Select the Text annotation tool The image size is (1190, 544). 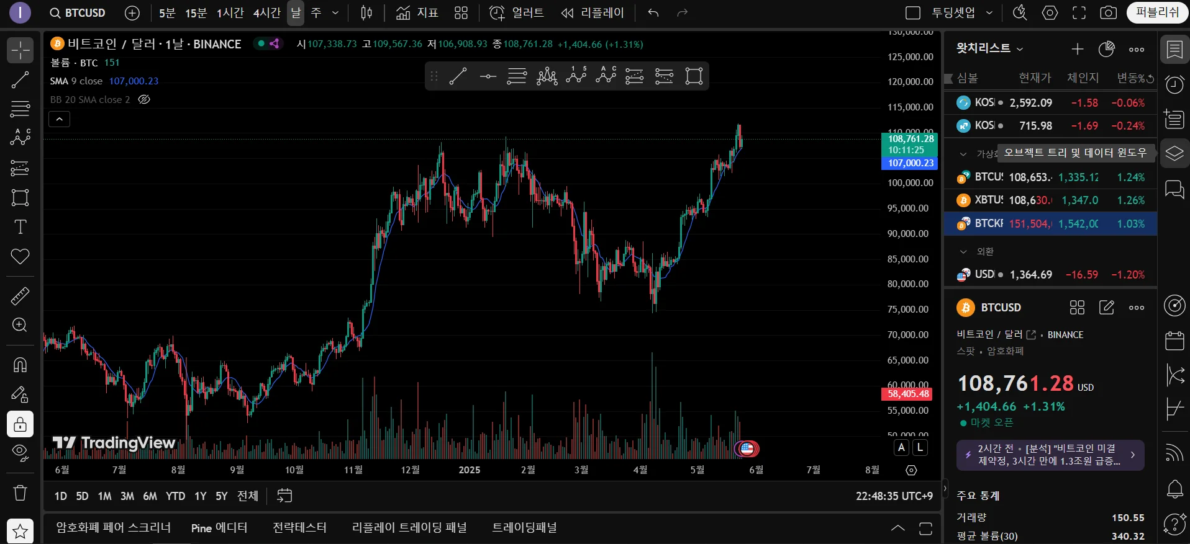(x=20, y=227)
